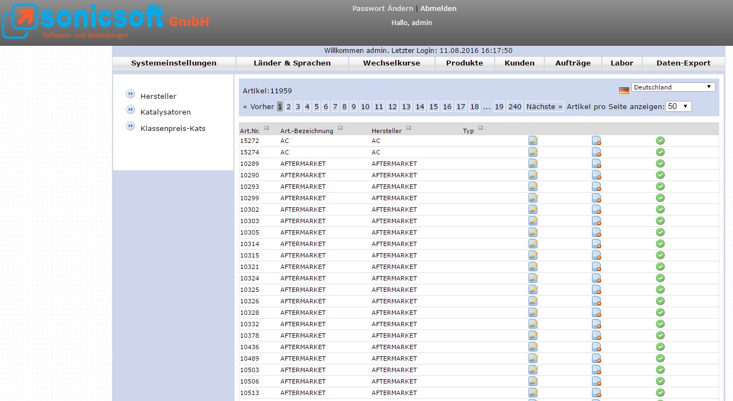Open Klassenpreis-Kats sidebar link

click(173, 129)
